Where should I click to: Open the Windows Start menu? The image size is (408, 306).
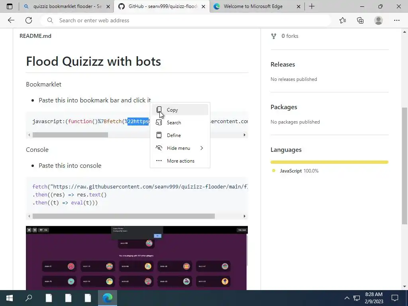tap(10, 298)
